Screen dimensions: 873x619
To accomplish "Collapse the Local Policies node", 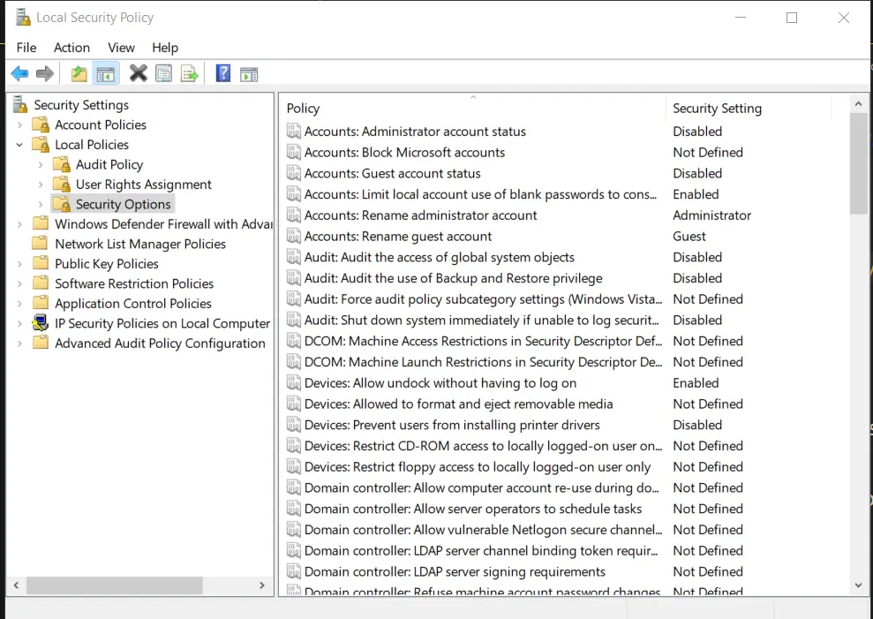I will click(x=19, y=145).
